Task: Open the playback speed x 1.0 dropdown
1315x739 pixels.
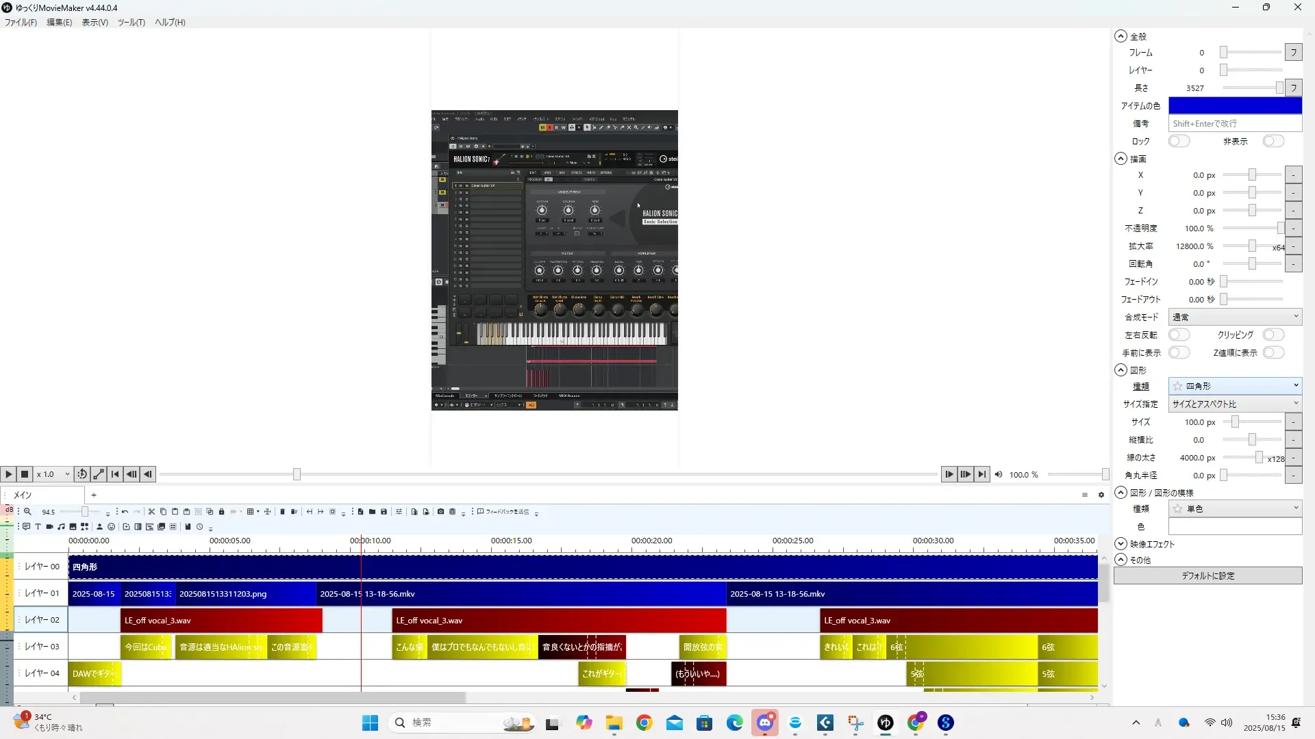Action: click(x=53, y=474)
